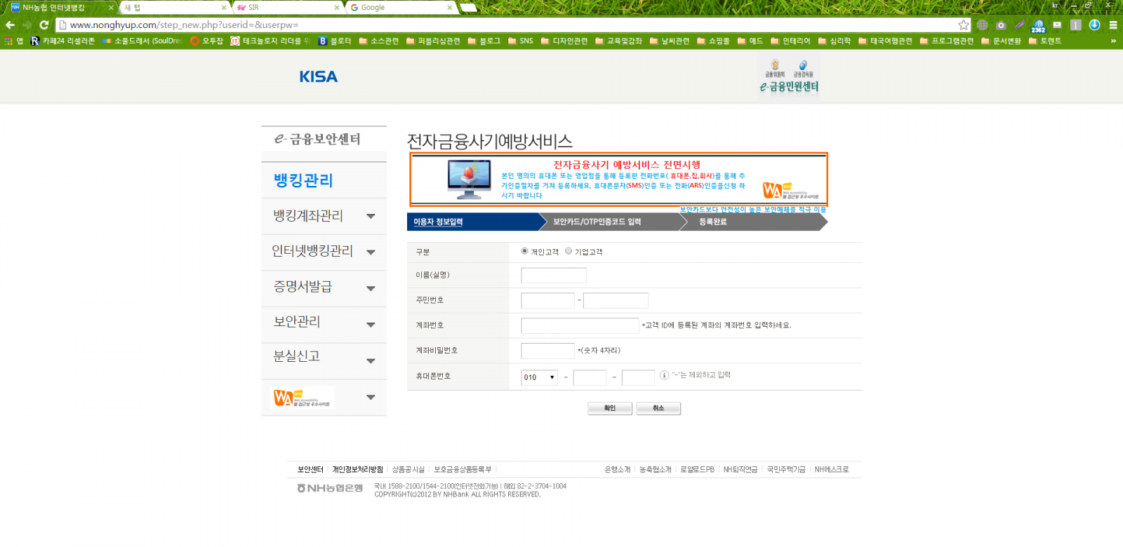Click the monitor siren image in banner
Screen dimensions: 1123x547
(470, 180)
